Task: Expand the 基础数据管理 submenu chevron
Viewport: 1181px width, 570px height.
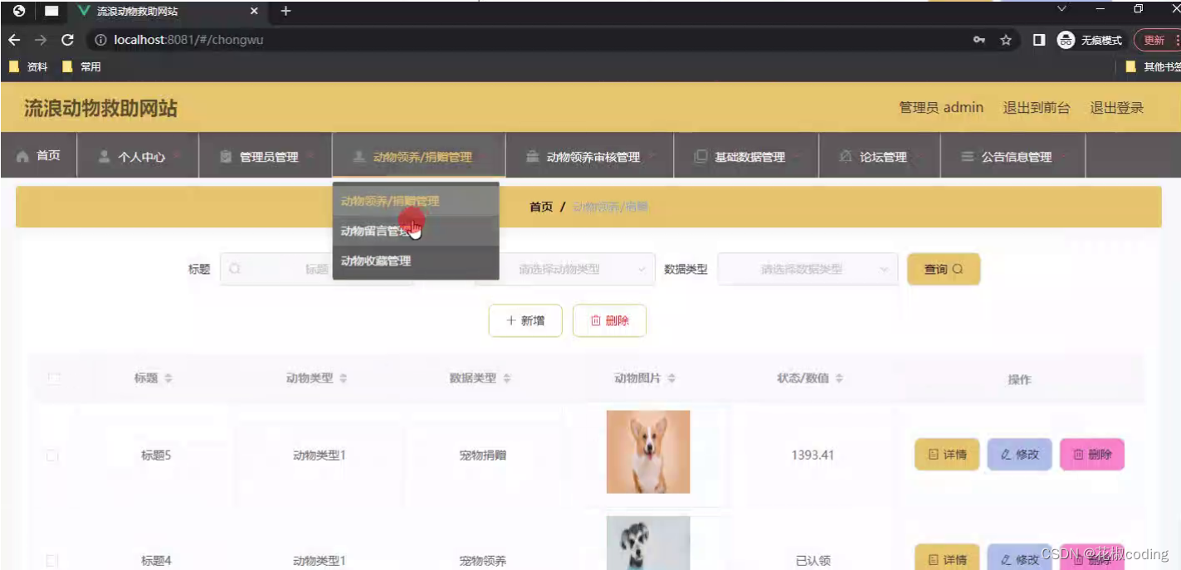Action: pos(798,155)
